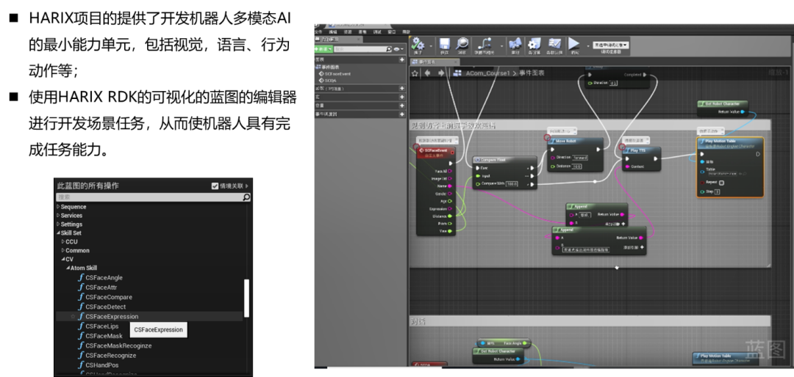Click the Compile toolbar icon
Image resolution: width=794 pixels, height=377 pixels.
coord(418,45)
